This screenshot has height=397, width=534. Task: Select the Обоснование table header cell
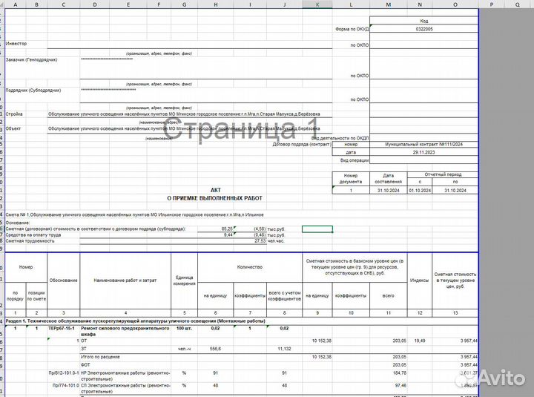(x=64, y=280)
